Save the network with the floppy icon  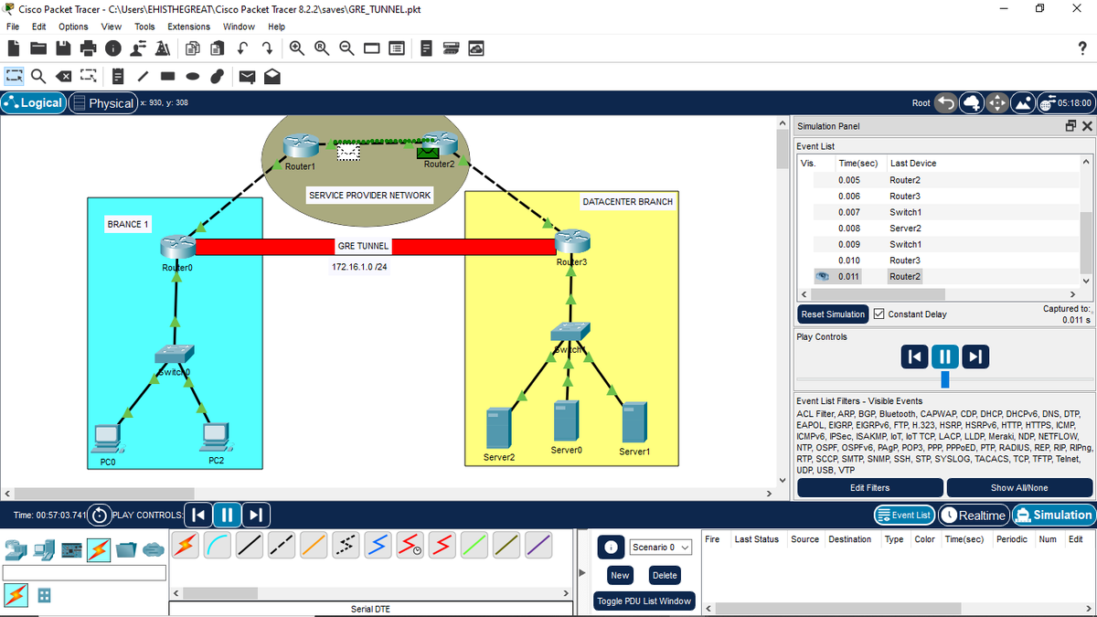pos(64,48)
